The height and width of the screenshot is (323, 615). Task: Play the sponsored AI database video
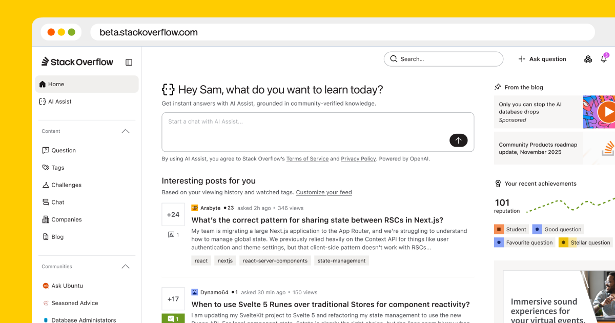coord(608,112)
